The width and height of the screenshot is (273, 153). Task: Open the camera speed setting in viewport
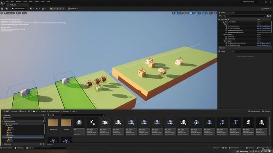tap(211, 13)
